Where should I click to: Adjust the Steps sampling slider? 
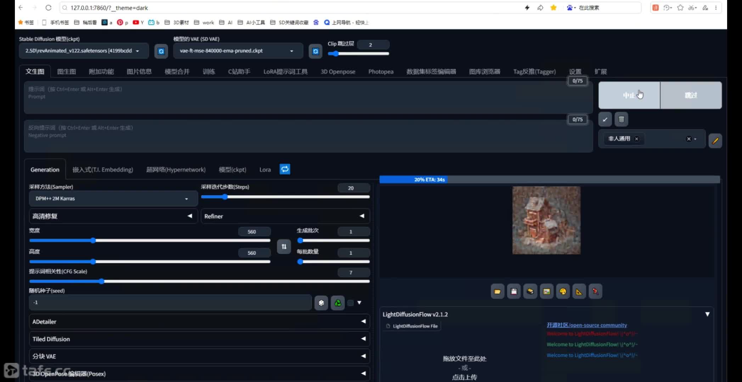click(285, 197)
